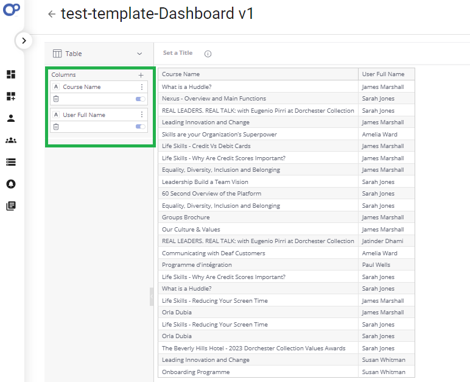The width and height of the screenshot is (470, 382).
Task: Delete the User Full Name column
Action: click(x=56, y=127)
